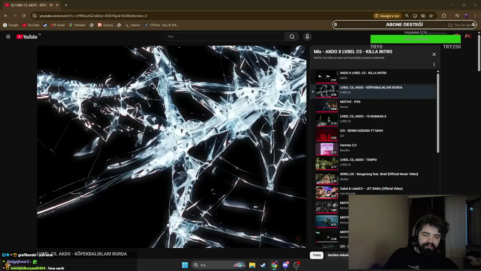Start voice search with the microphone icon

click(307, 37)
